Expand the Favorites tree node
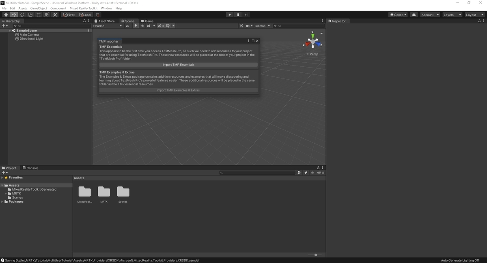This screenshot has width=487, height=263. [2, 178]
